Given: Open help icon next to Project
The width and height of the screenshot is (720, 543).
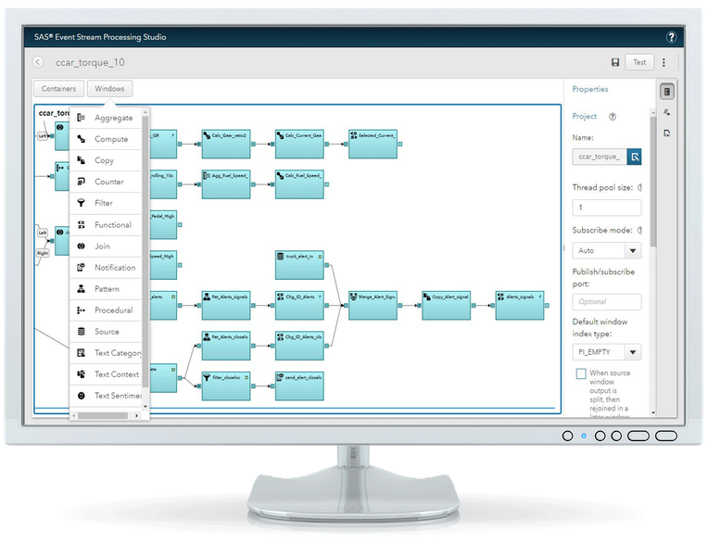Looking at the screenshot, I should tap(613, 117).
